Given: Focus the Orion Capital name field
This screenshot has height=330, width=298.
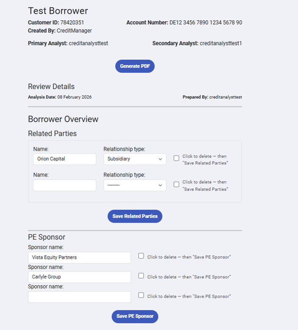Looking at the screenshot, I should (64, 159).
